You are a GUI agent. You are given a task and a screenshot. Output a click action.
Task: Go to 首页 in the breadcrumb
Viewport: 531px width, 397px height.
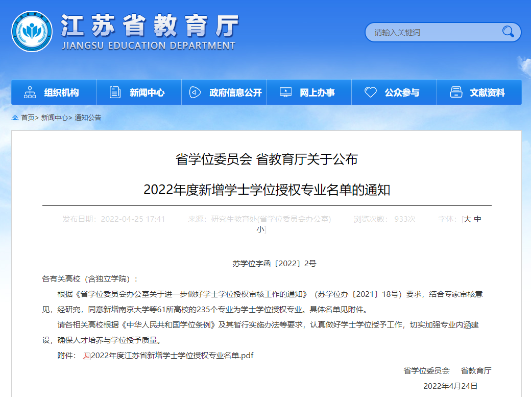(28, 118)
